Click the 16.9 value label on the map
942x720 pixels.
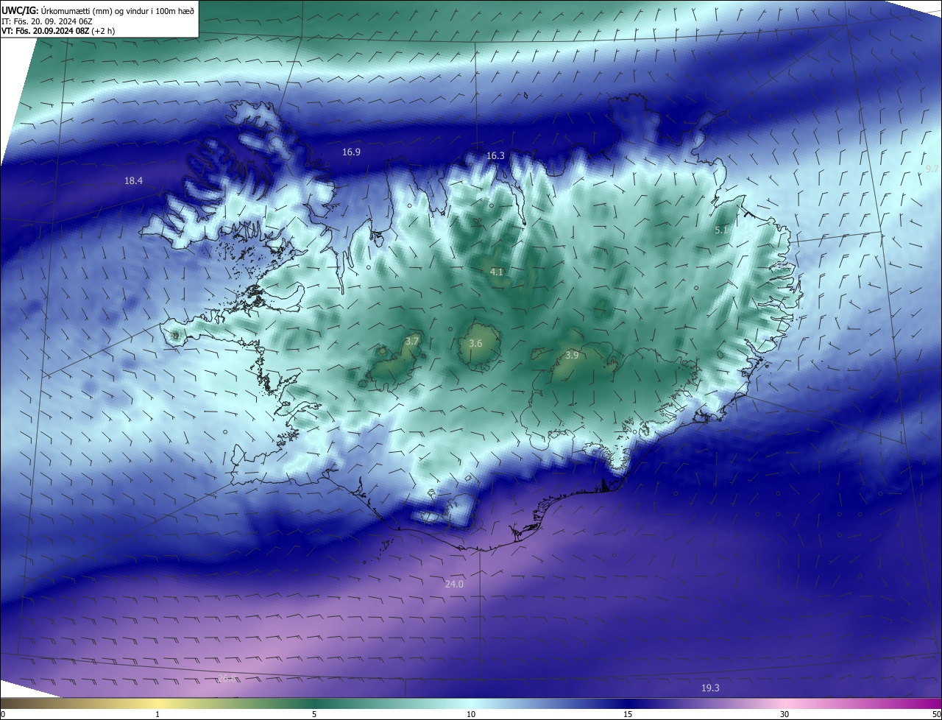[351, 152]
